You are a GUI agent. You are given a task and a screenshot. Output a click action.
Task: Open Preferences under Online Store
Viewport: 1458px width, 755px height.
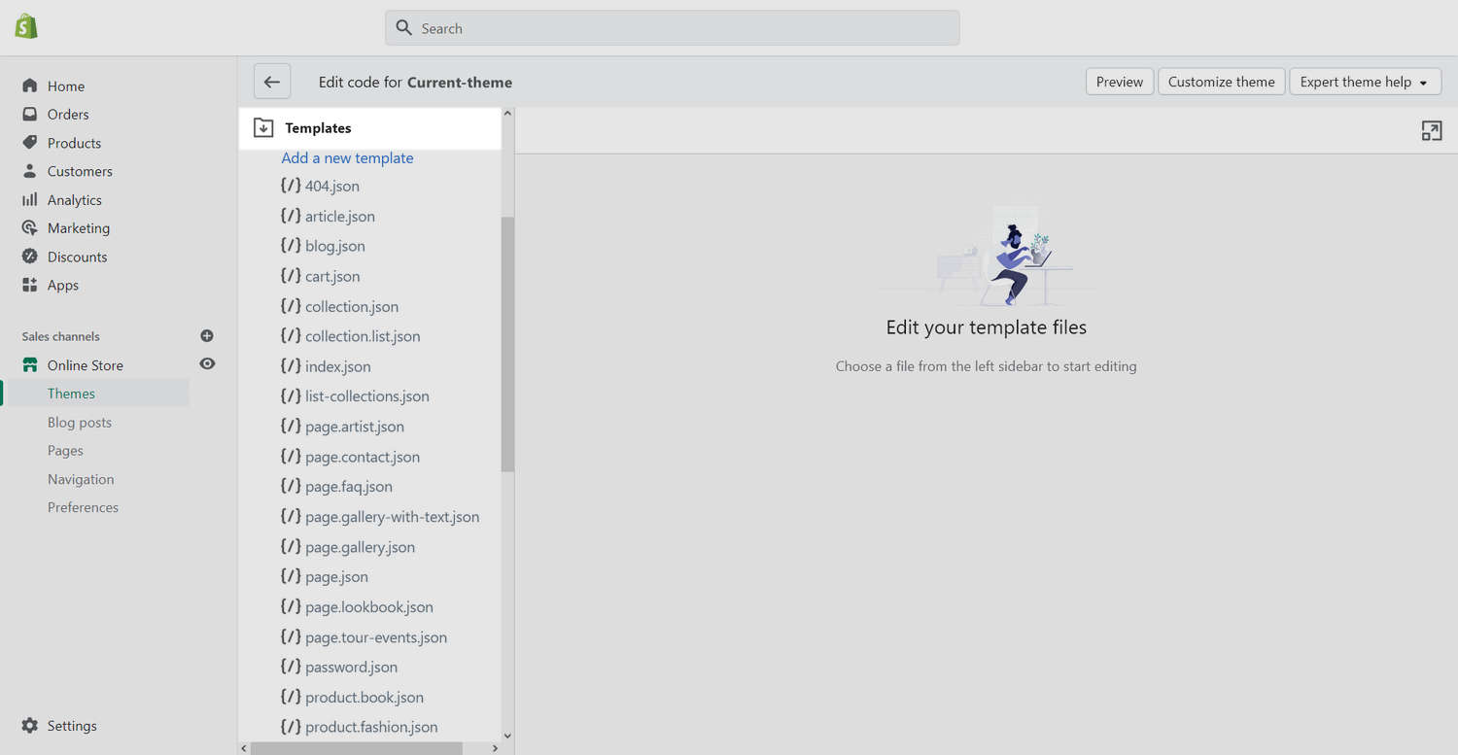click(83, 507)
